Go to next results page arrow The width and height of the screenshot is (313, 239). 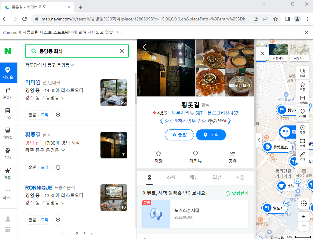(x=92, y=234)
